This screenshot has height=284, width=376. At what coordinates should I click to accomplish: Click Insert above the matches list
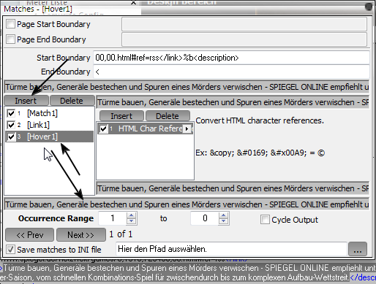[26, 101]
